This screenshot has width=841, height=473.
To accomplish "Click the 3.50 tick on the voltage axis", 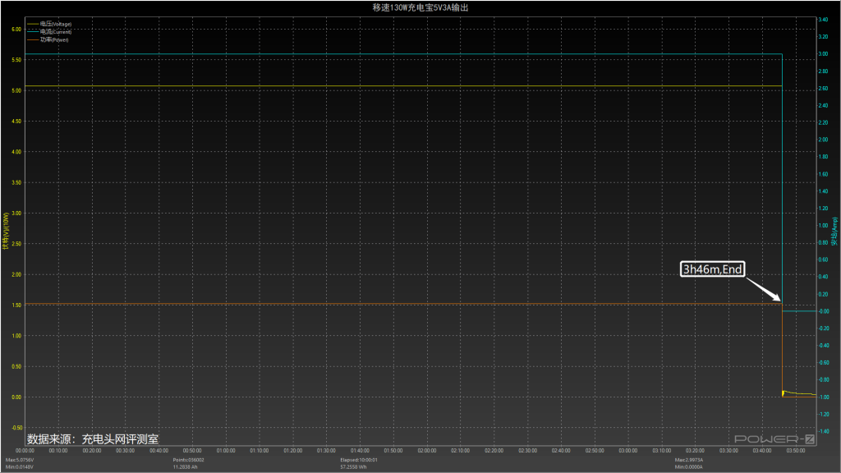I will [16, 183].
